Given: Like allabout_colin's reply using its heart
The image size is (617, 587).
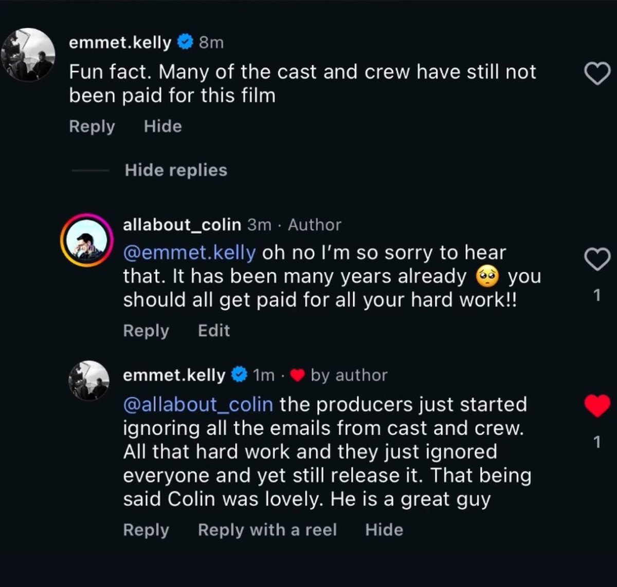Looking at the screenshot, I should tap(598, 260).
